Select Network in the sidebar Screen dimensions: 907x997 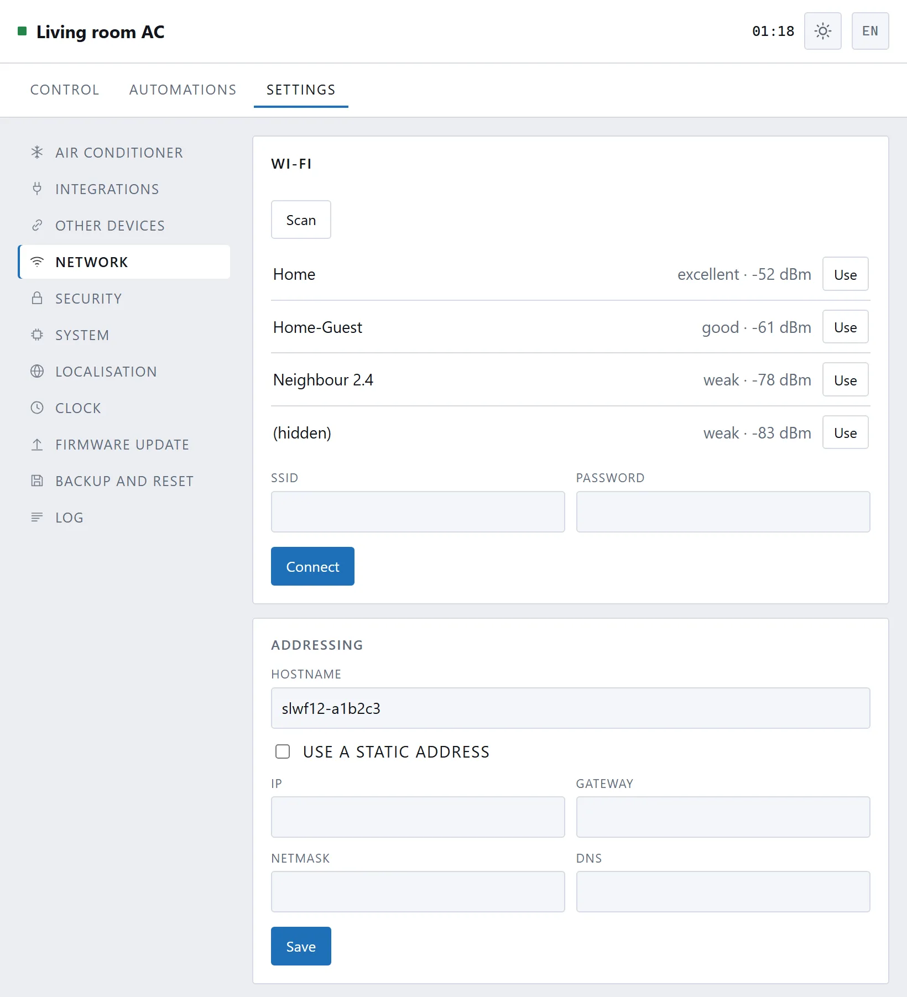point(124,262)
